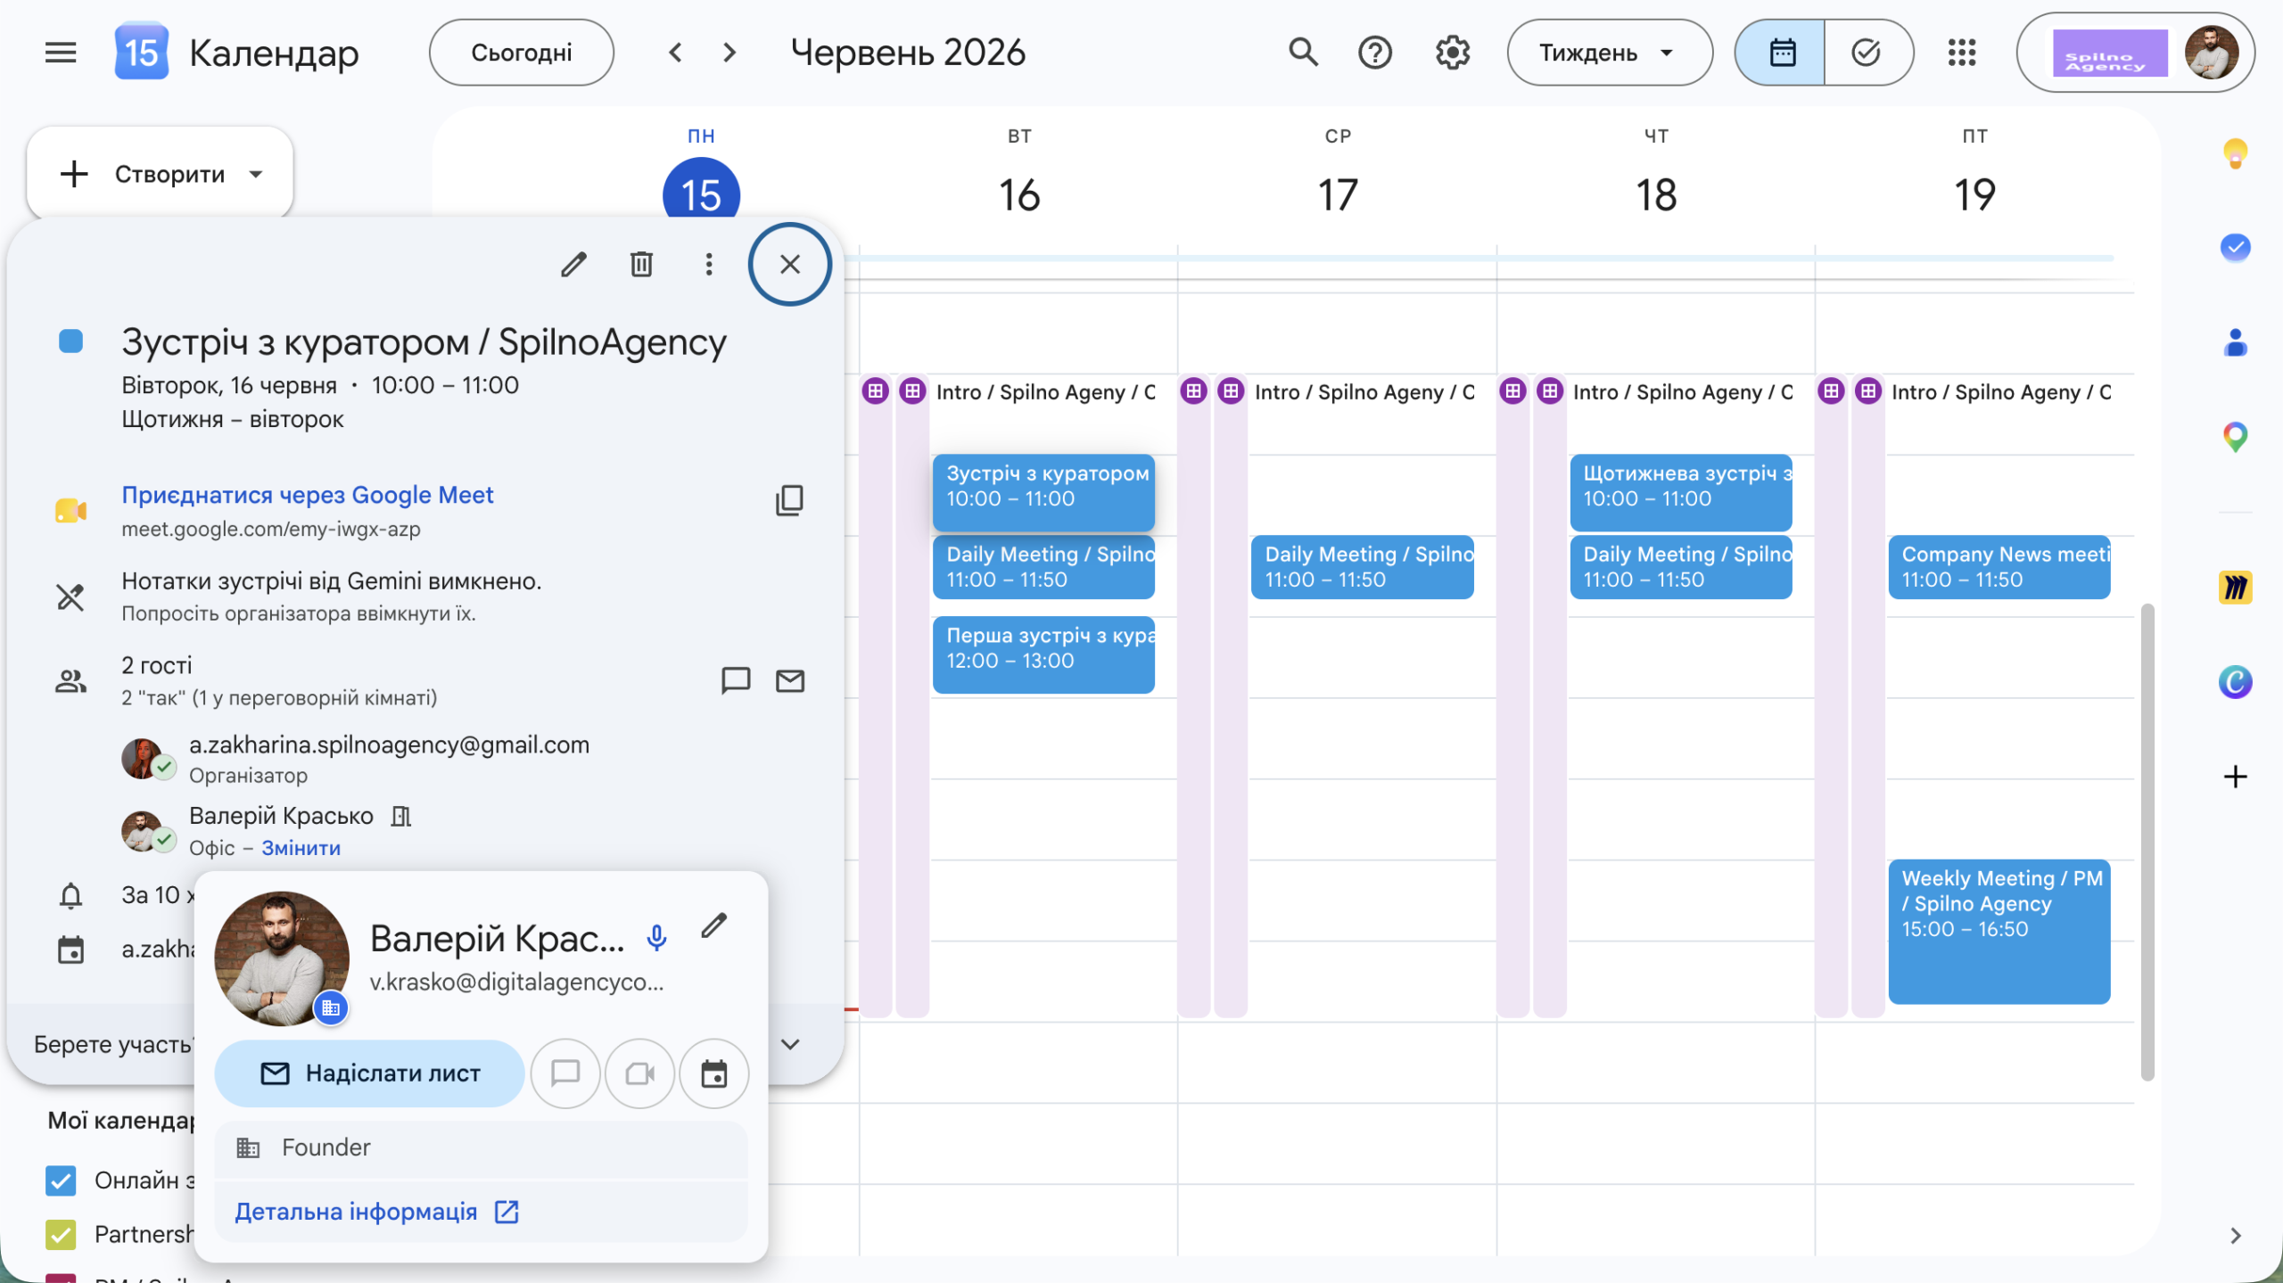
Task: Open calendar search
Action: pyautogui.click(x=1303, y=53)
